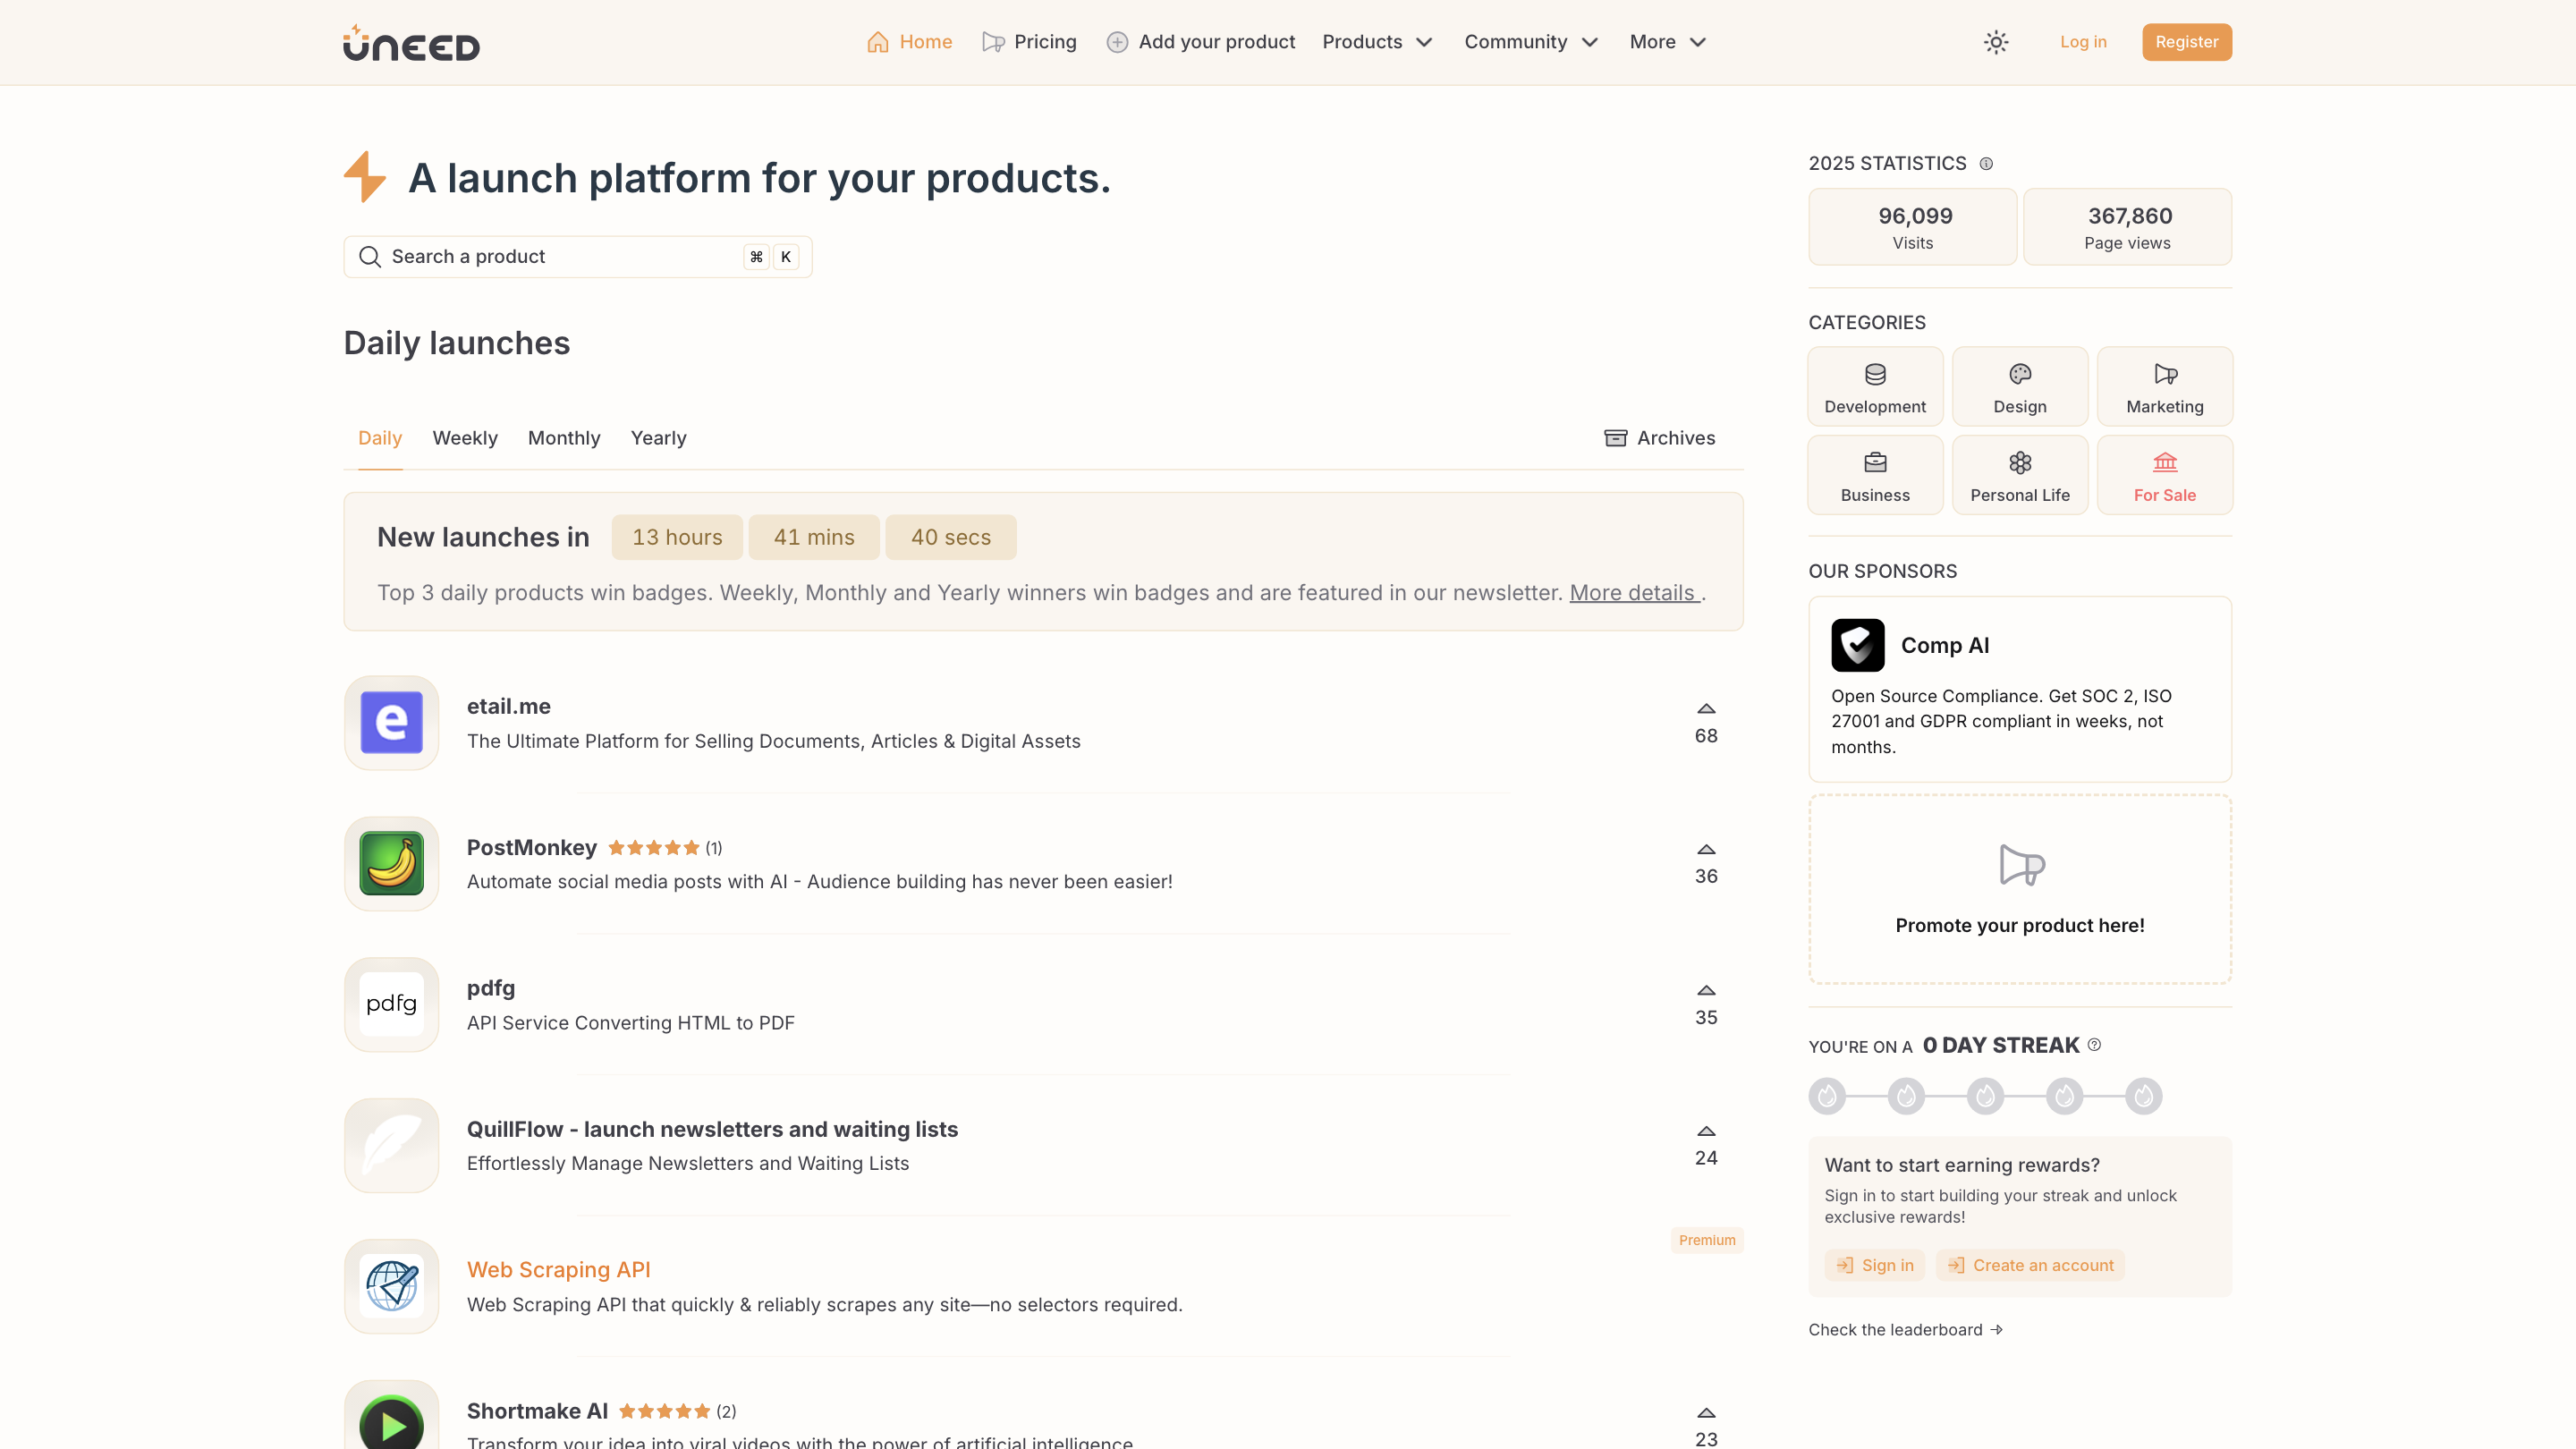Screen dimensions: 2576x1449
Task: Open the Personal Life category
Action: (x=2019, y=475)
